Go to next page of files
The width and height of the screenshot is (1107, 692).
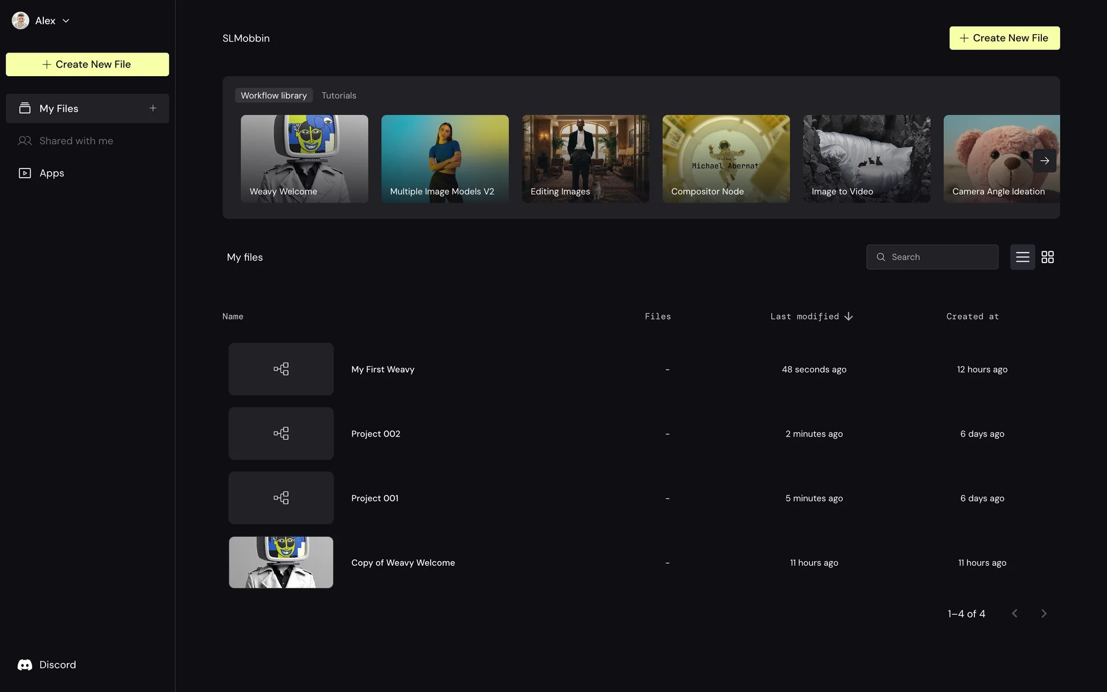(x=1044, y=614)
